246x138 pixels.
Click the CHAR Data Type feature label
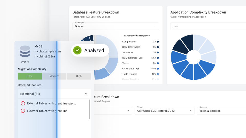pyautogui.click(x=131, y=69)
